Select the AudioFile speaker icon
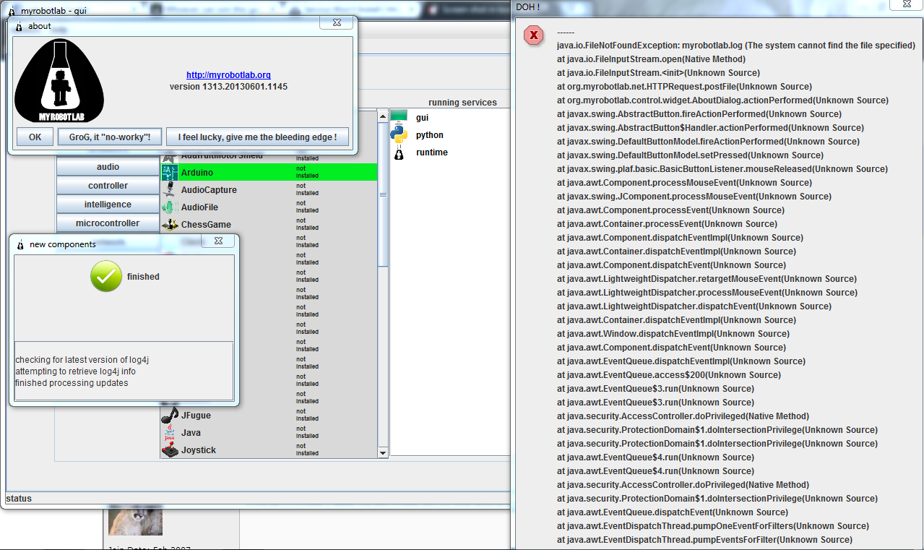The image size is (924, 550). [x=169, y=207]
